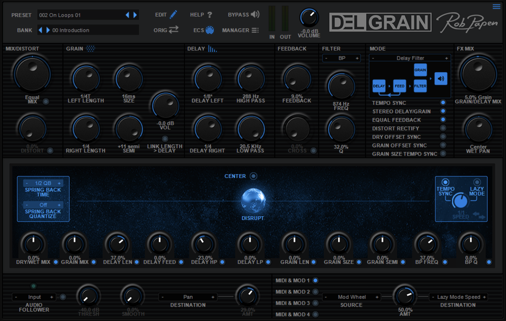Select the MIDI & MOD 4 slot
Image resolution: width=506 pixels, height=321 pixels.
click(x=315, y=315)
